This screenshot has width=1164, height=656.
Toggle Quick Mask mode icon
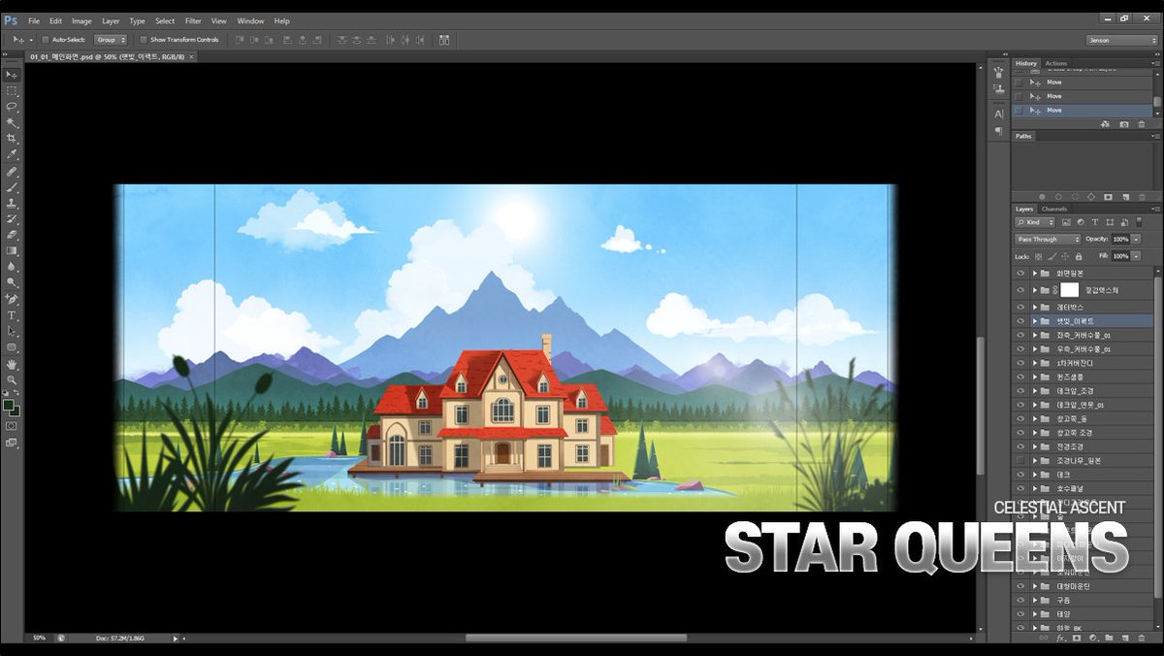click(x=12, y=426)
